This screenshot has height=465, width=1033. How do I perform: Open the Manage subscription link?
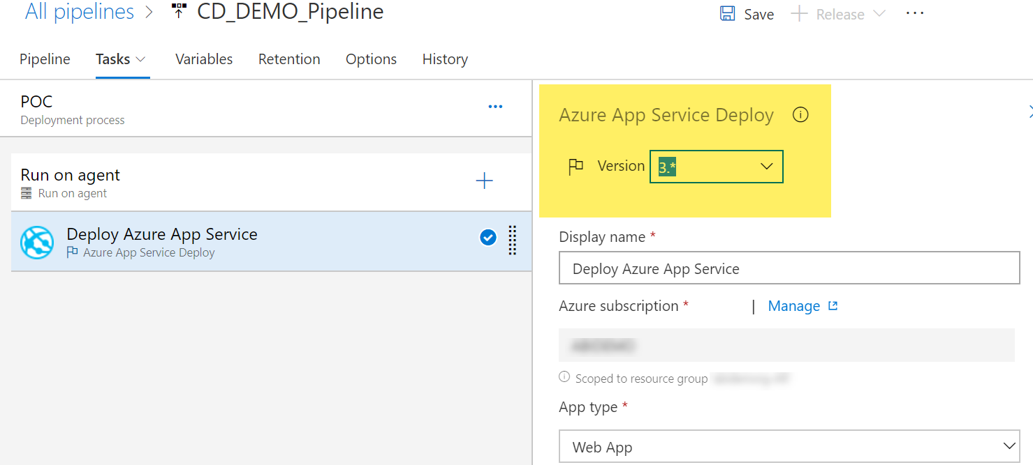[x=794, y=306]
